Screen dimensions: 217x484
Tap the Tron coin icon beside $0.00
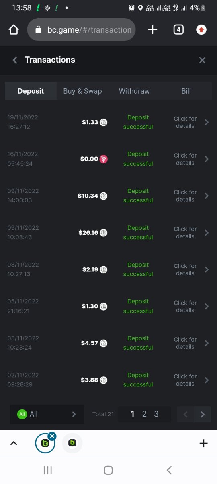pos(104,159)
